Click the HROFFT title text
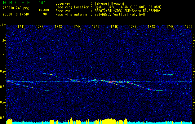 tap(19, 2)
